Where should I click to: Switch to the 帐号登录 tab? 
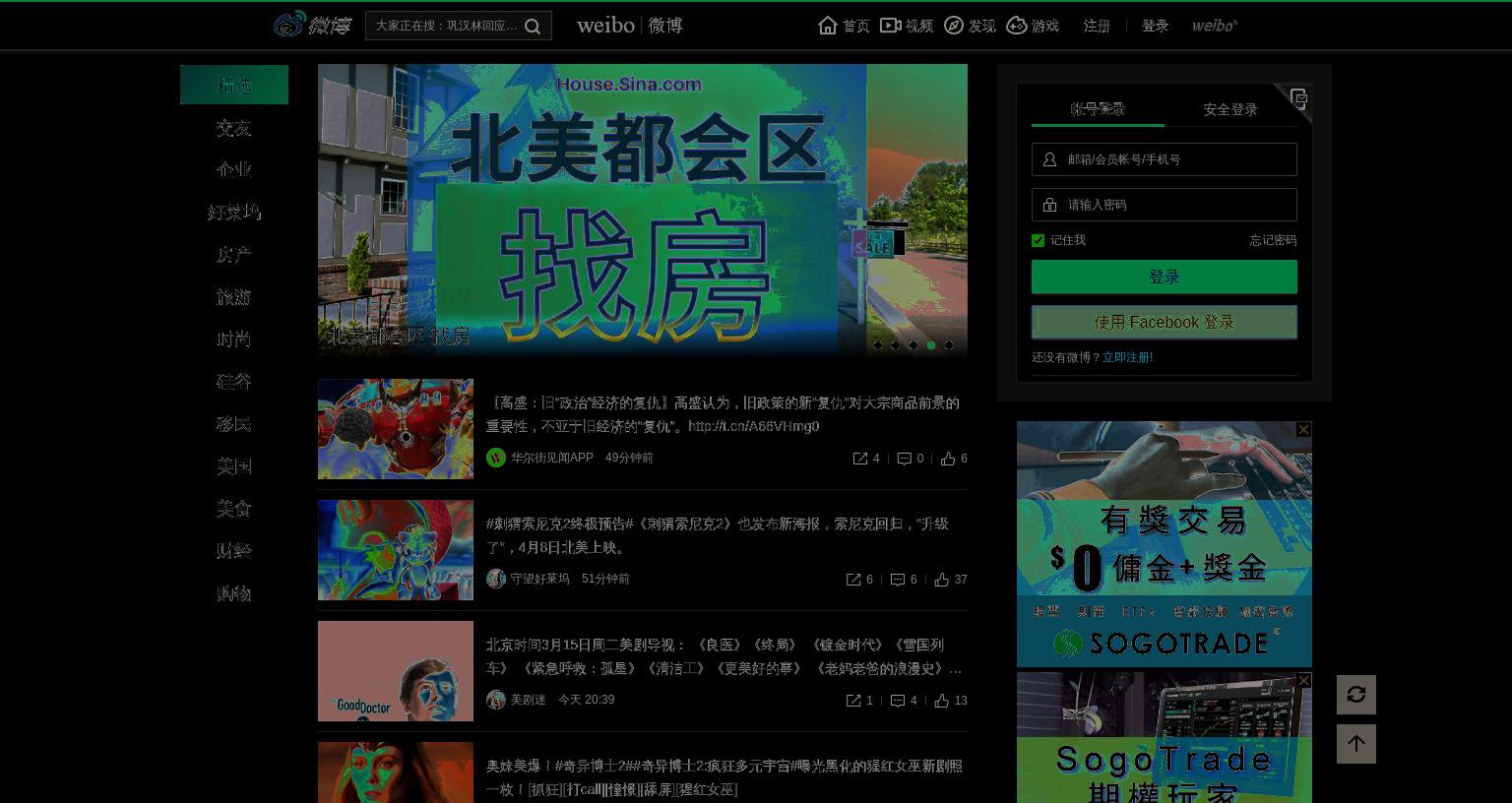[1098, 109]
